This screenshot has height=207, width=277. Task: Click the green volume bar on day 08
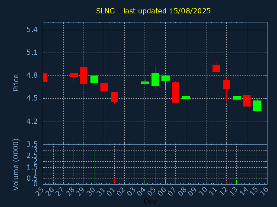pyautogui.click(x=186, y=179)
